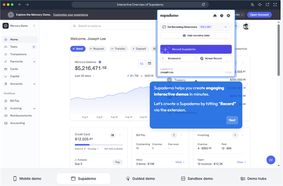
Task: Open Tasks in the sidebar
Action: tap(20, 47)
